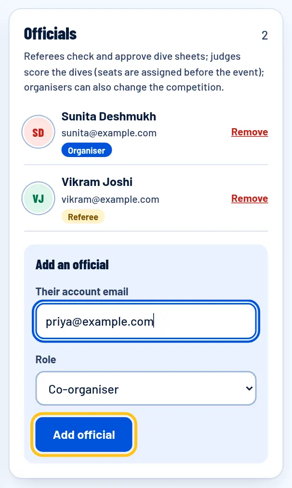
Task: Select the Sunita Deshmukh name text
Action: [x=108, y=117]
